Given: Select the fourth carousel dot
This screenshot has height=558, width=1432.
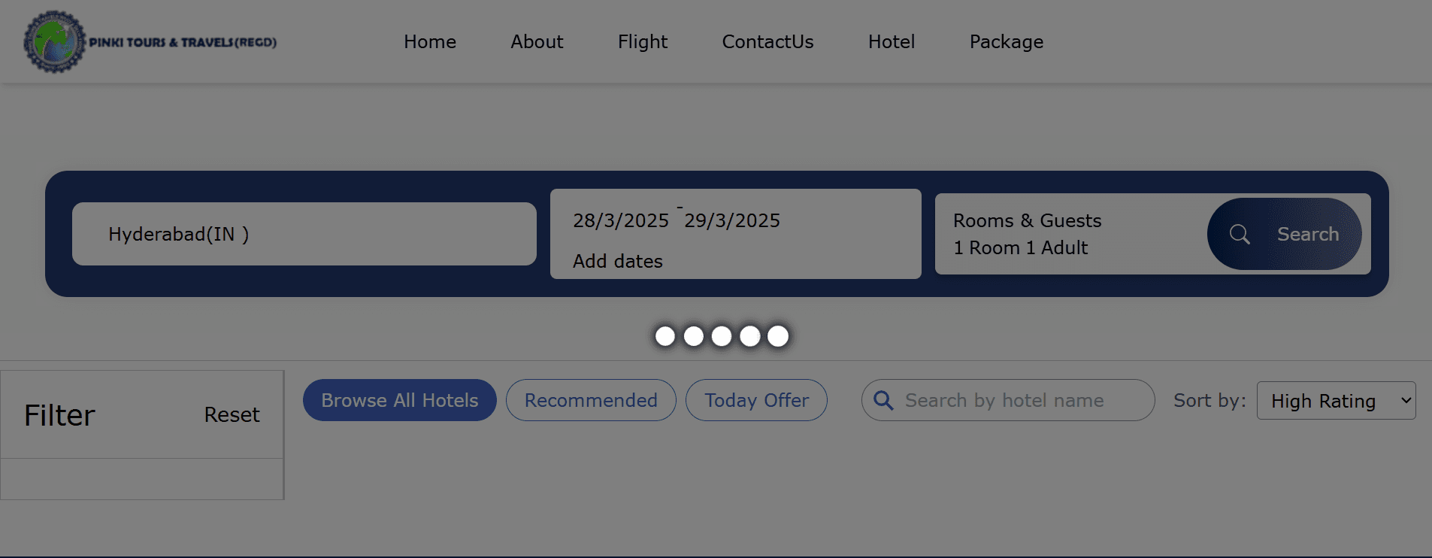Looking at the screenshot, I should pos(750,336).
